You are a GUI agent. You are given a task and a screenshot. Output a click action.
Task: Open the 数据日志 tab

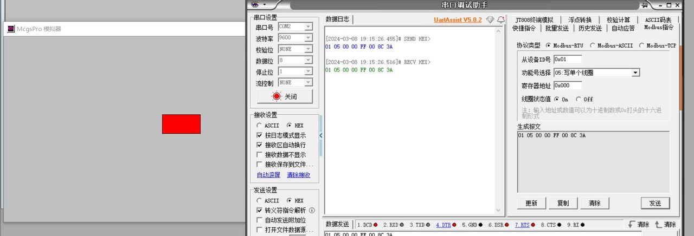coord(338,19)
